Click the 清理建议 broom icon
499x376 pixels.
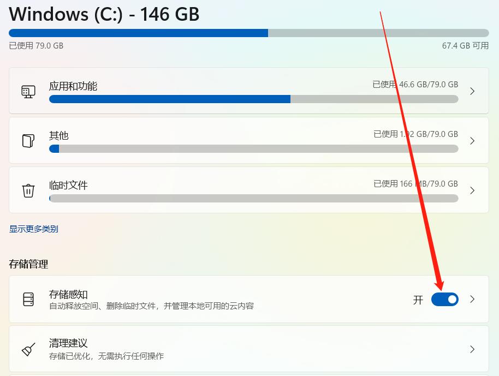tap(28, 348)
